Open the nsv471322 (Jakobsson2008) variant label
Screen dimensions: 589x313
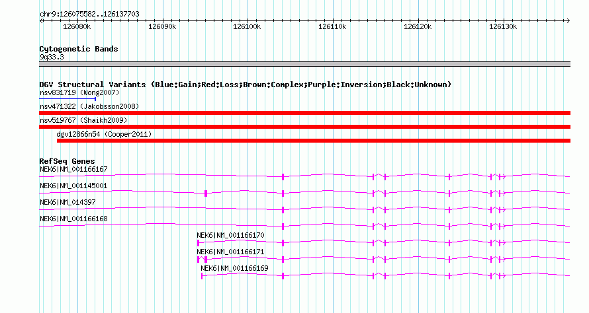click(89, 106)
